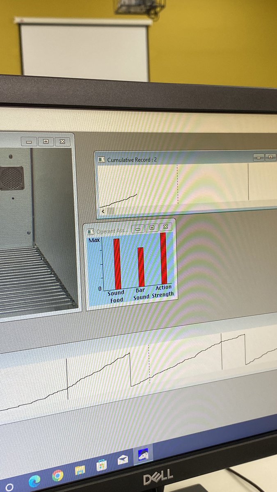Click the dashed marker in the lower cumulative record
The width and height of the screenshot is (277, 492).
tap(149, 364)
